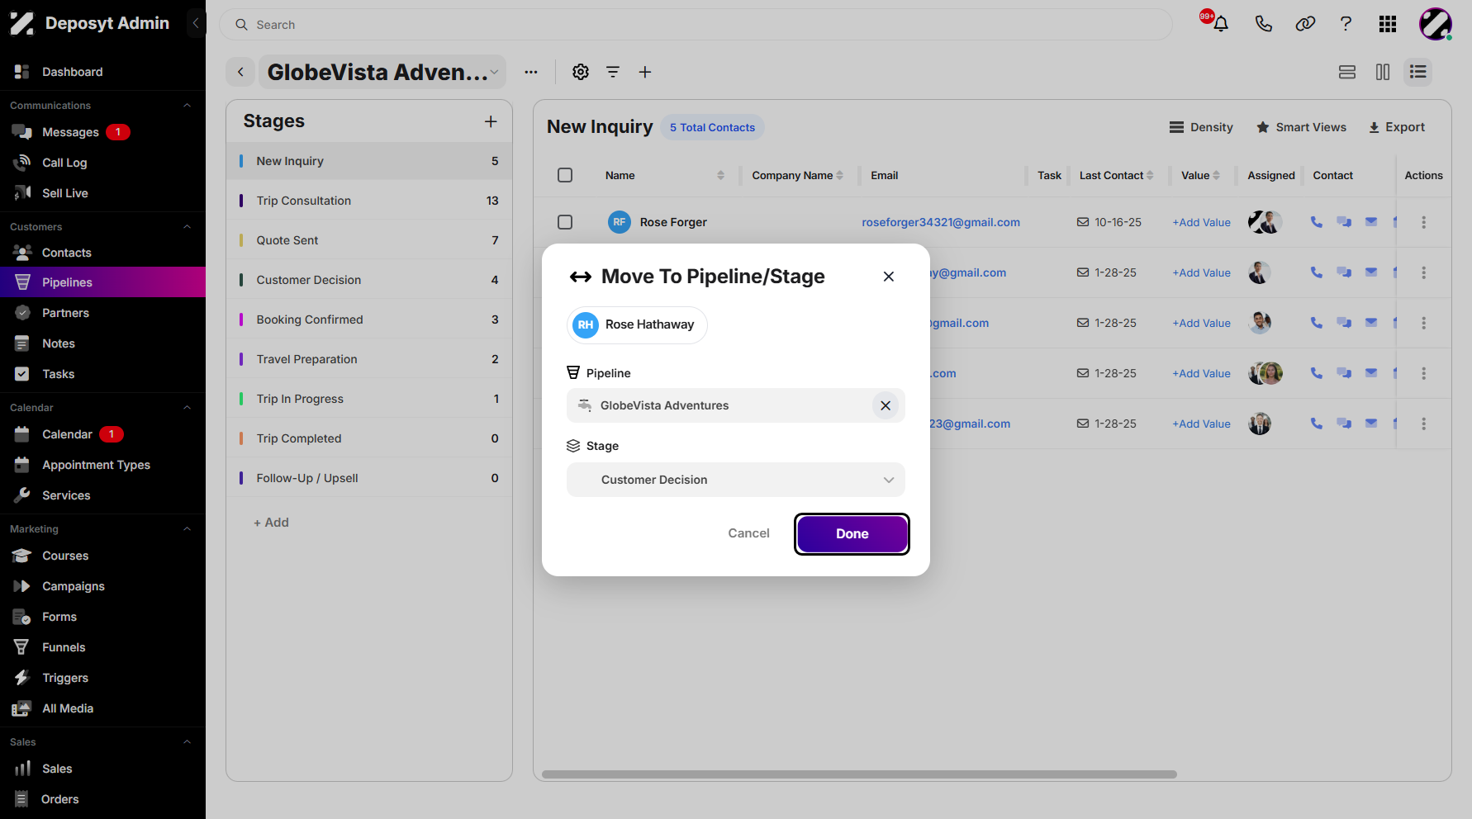1472x819 pixels.
Task: Select the Trip Consultation stage
Action: click(x=369, y=201)
